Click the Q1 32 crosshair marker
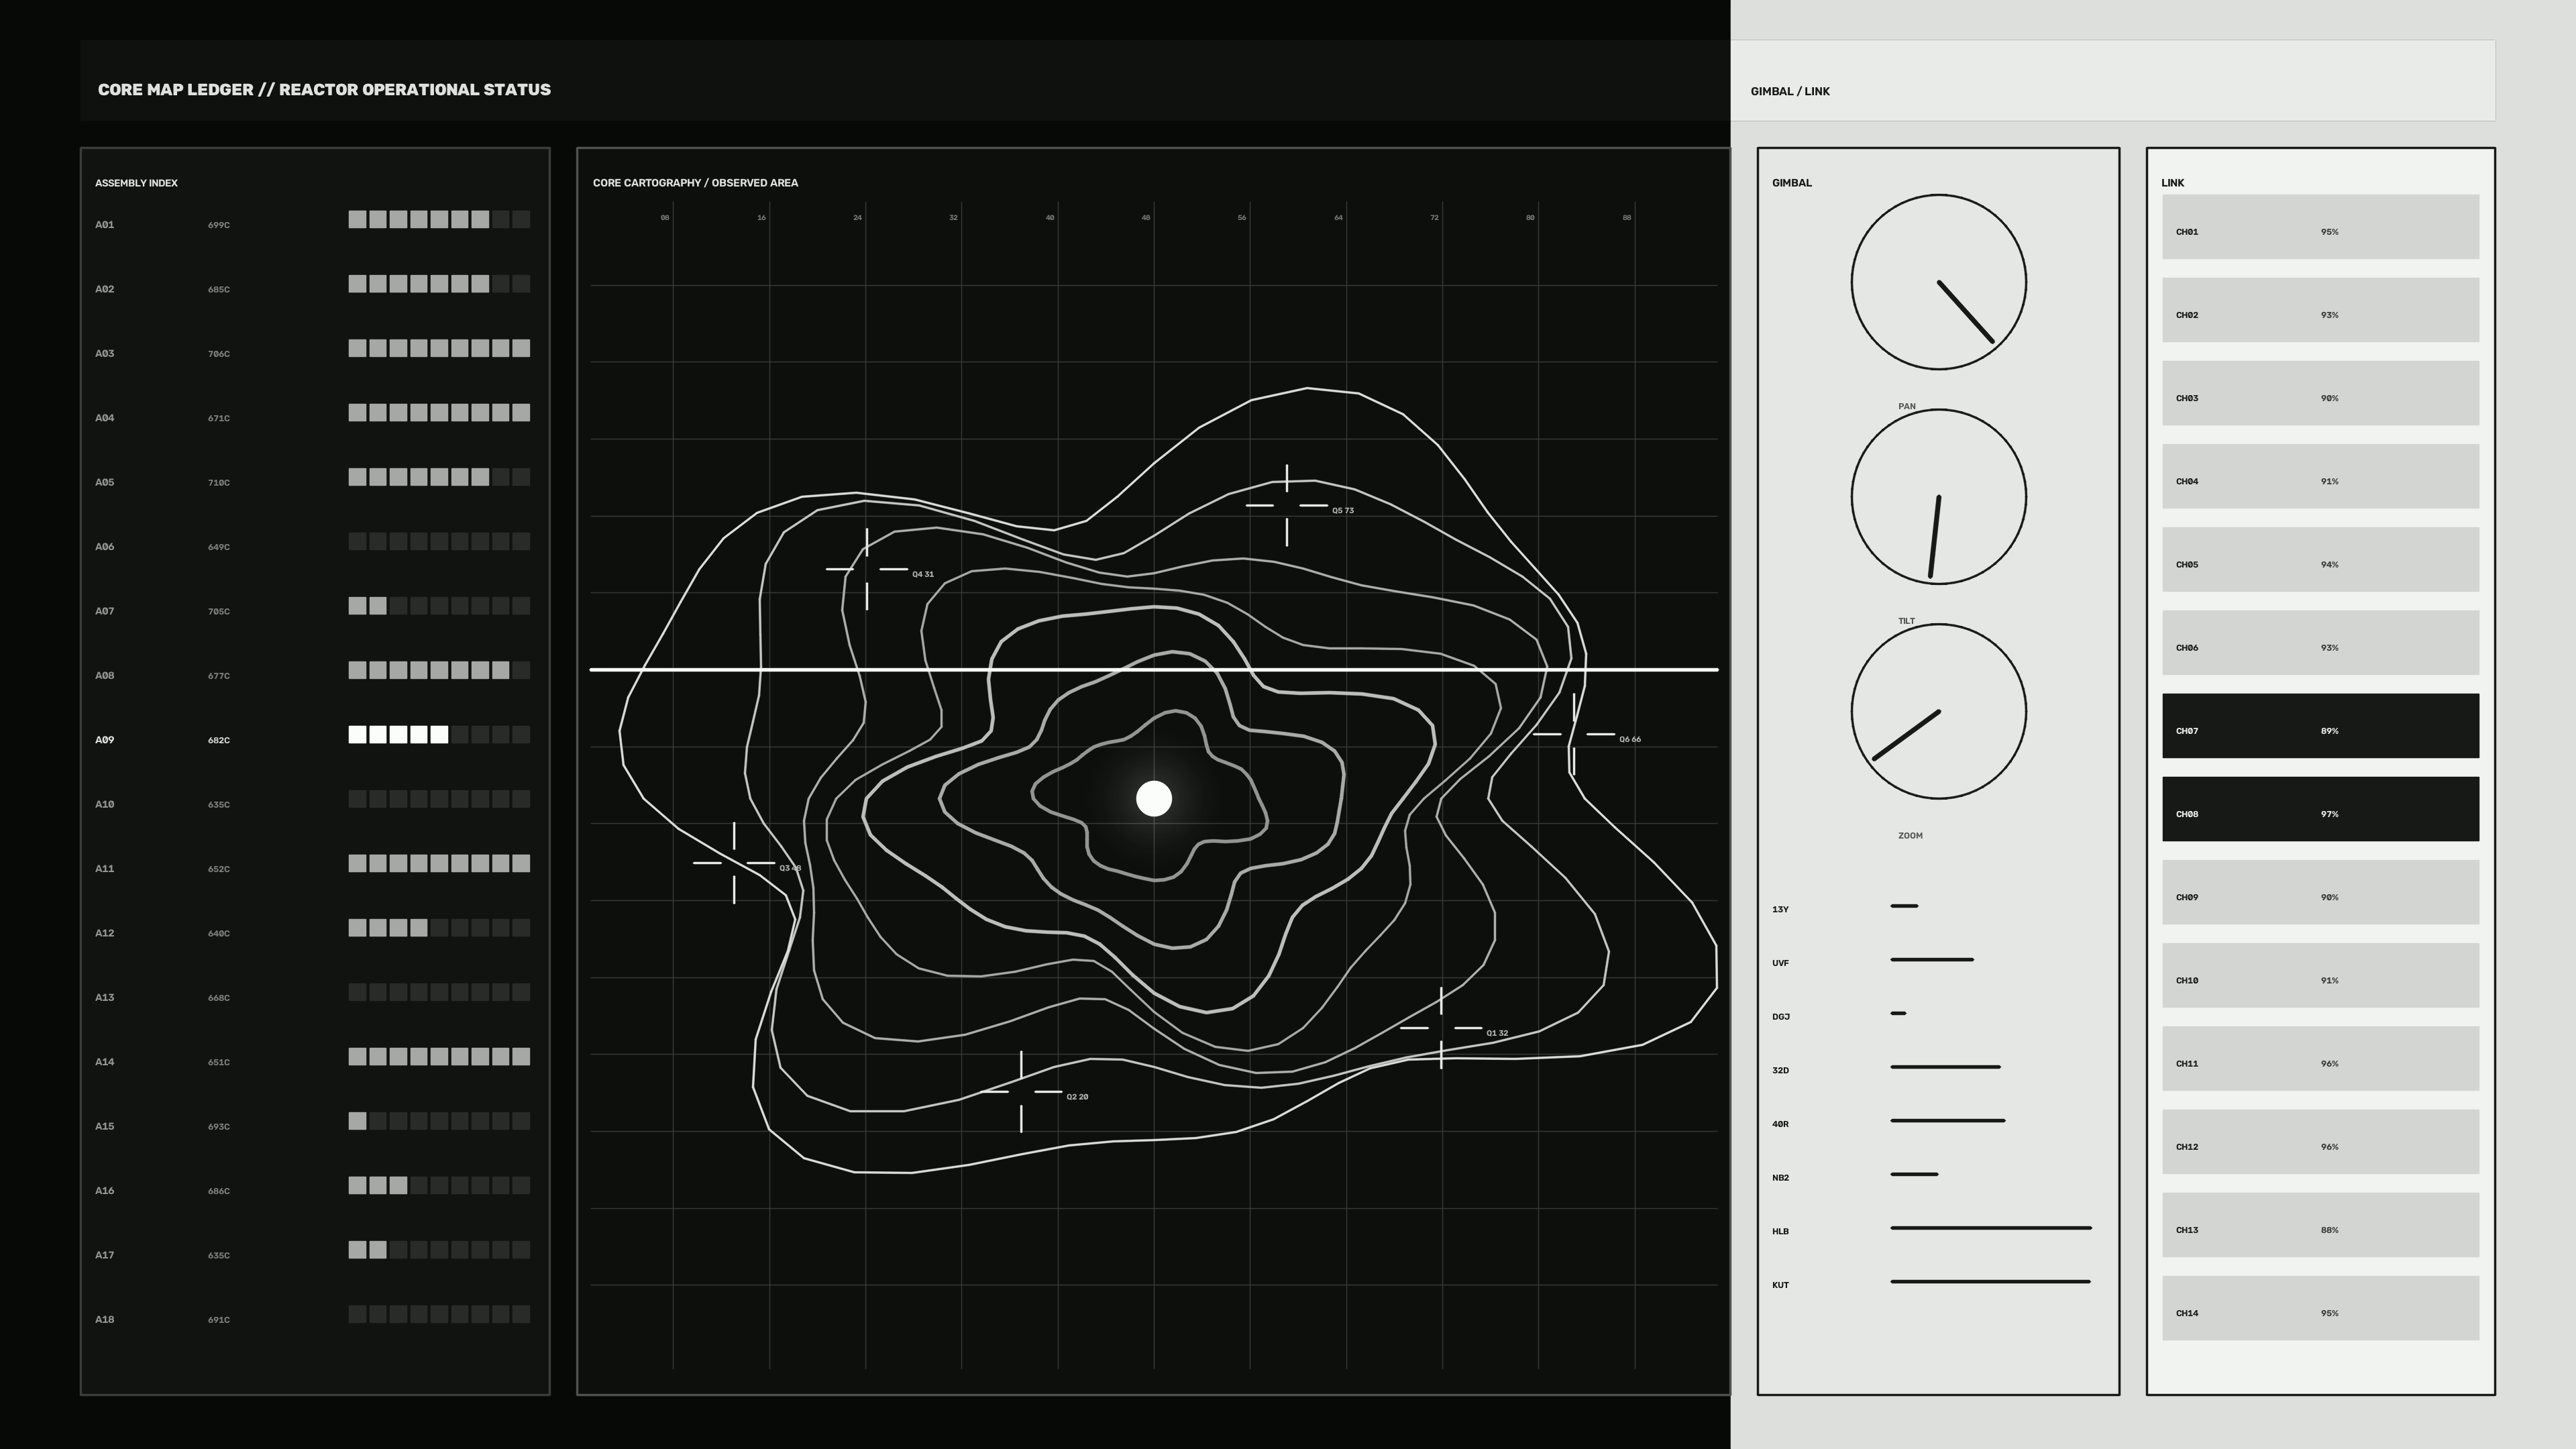 point(1441,1027)
